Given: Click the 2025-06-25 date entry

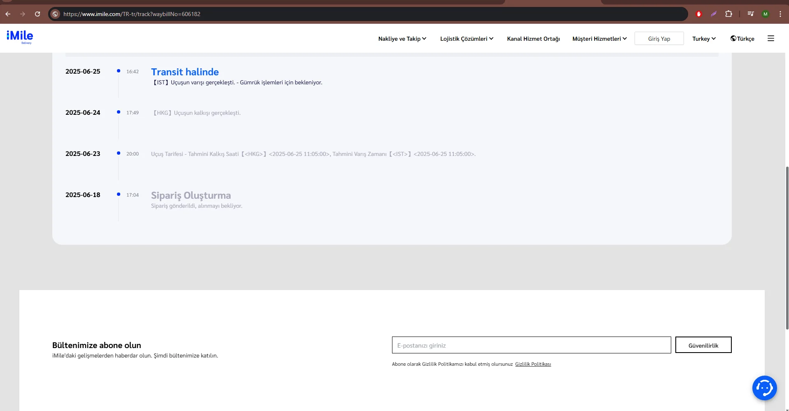Looking at the screenshot, I should 83,72.
